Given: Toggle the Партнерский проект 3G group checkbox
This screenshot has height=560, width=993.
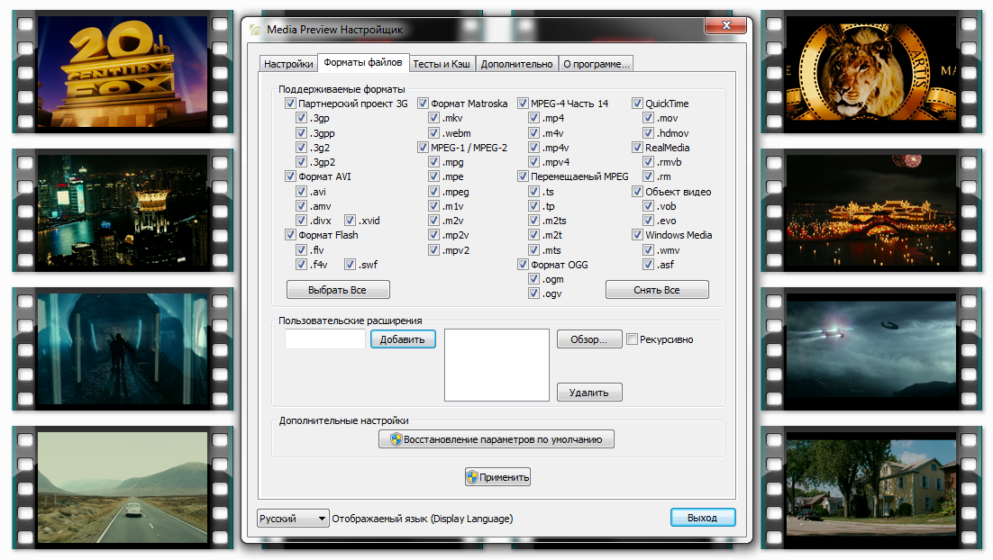Looking at the screenshot, I should (x=290, y=104).
